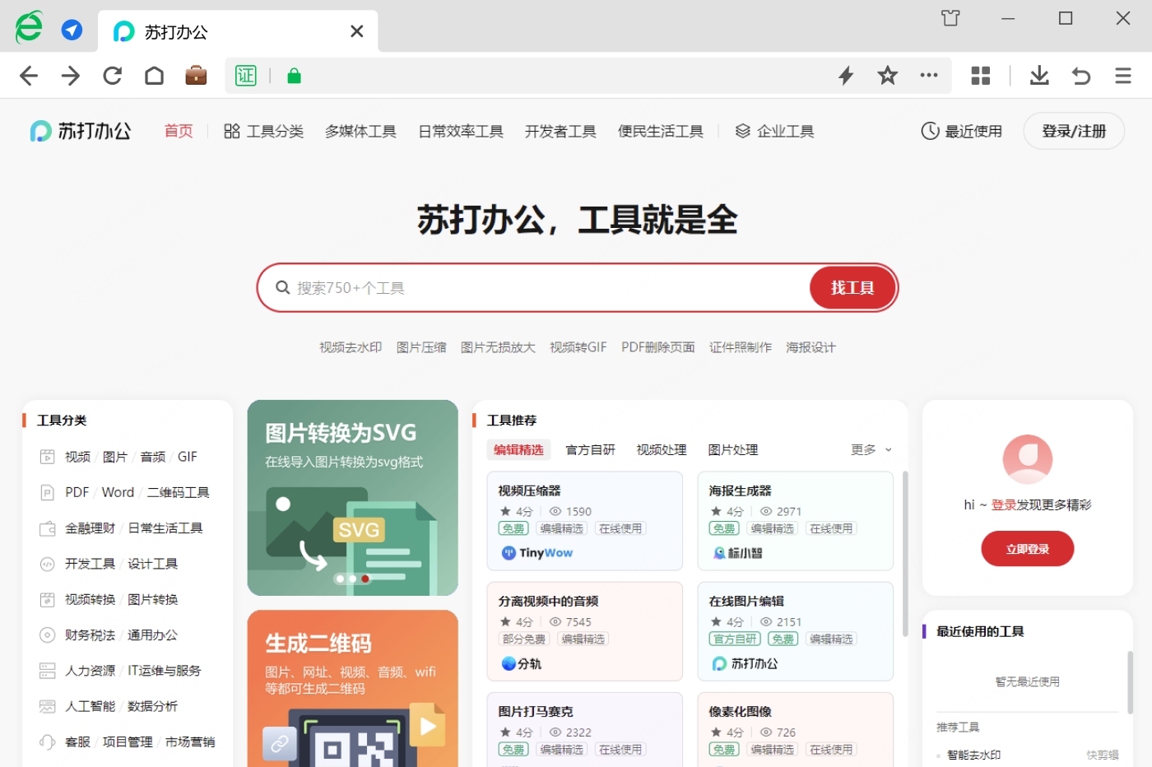Switch to the 官方自研 tab
This screenshot has width=1152, height=767.
point(590,449)
